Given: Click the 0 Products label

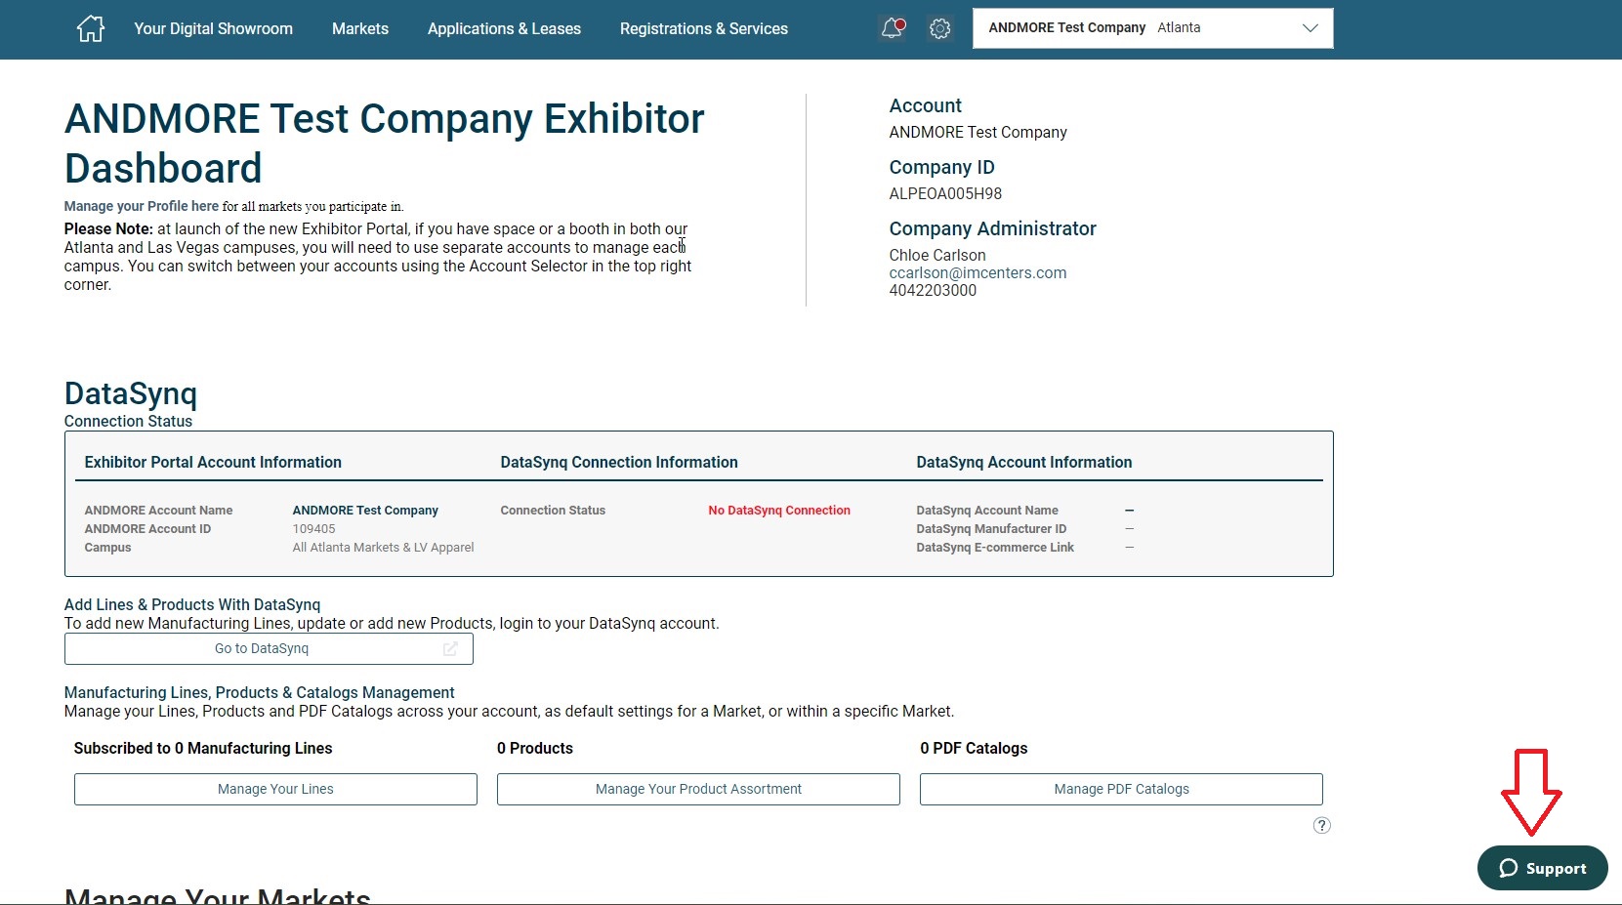Looking at the screenshot, I should 535,749.
